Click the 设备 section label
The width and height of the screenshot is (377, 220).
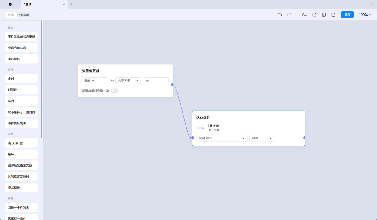coord(10,27)
